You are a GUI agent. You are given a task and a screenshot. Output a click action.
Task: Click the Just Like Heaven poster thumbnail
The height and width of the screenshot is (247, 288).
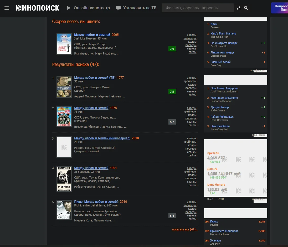(x=64, y=44)
